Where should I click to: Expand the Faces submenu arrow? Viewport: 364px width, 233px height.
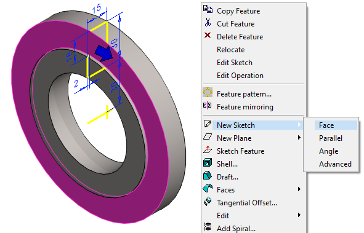pyautogui.click(x=299, y=189)
